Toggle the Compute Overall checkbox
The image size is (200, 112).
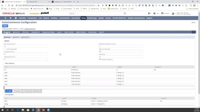coord(100,59)
